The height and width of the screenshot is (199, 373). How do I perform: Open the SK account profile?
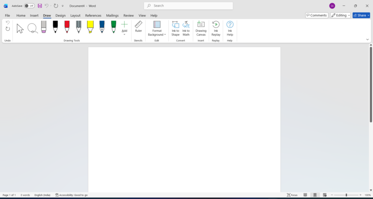(332, 6)
